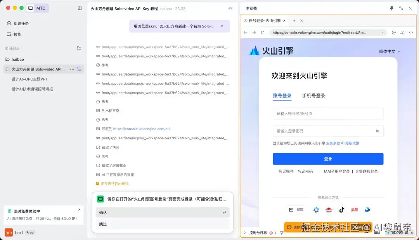Switch to the 账号登录 tab
This screenshot has height=240, width=419.
282,96
